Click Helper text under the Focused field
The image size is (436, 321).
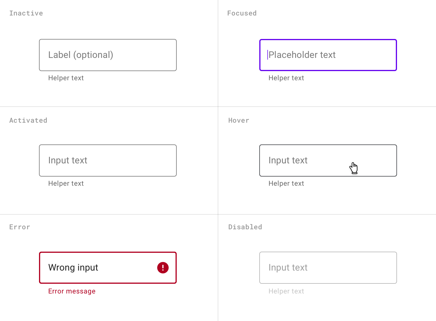[286, 78]
